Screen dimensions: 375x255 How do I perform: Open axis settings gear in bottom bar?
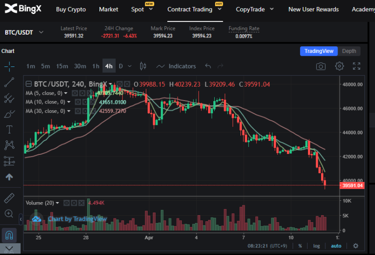coord(356,246)
